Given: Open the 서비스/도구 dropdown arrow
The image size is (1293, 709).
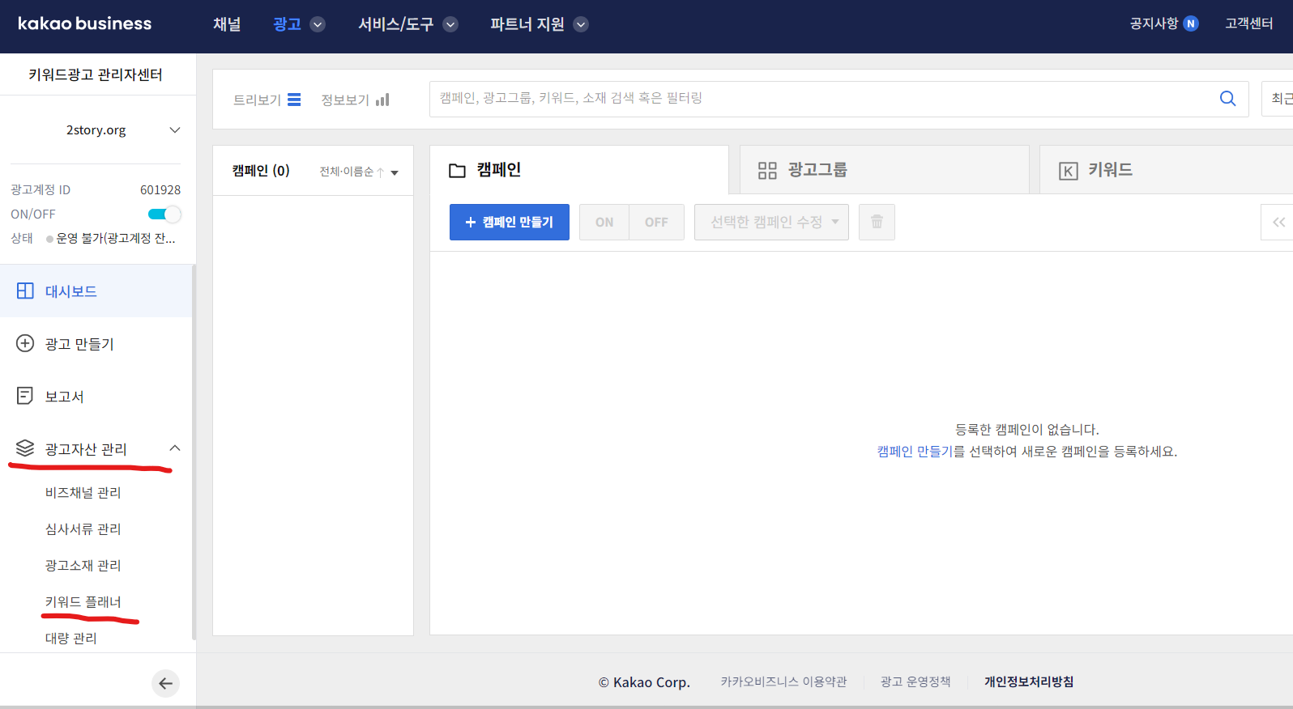Looking at the screenshot, I should [450, 24].
